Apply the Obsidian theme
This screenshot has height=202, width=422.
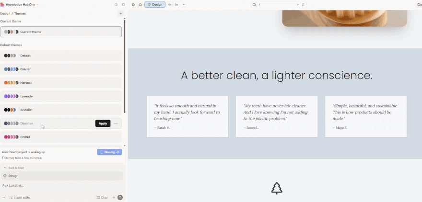(103, 123)
